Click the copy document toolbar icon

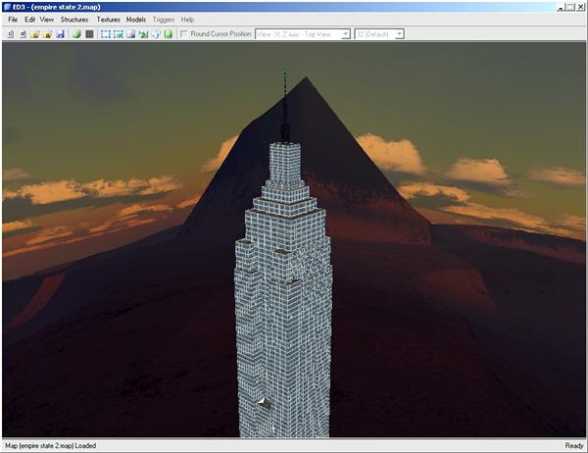pyautogui.click(x=156, y=34)
